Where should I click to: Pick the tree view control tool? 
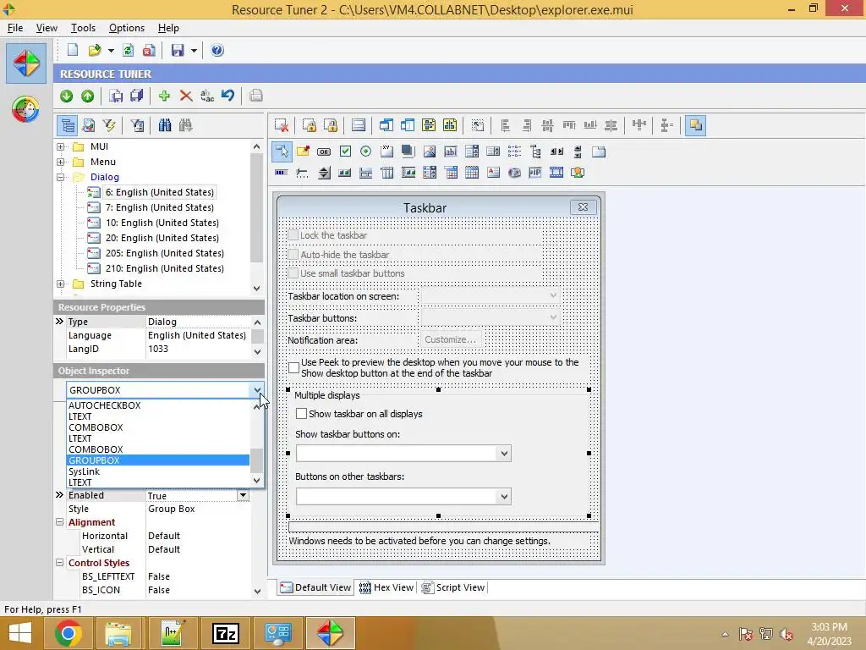coord(535,151)
